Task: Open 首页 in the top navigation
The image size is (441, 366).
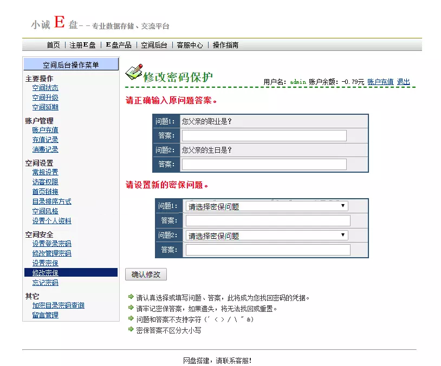Action: click(x=53, y=45)
